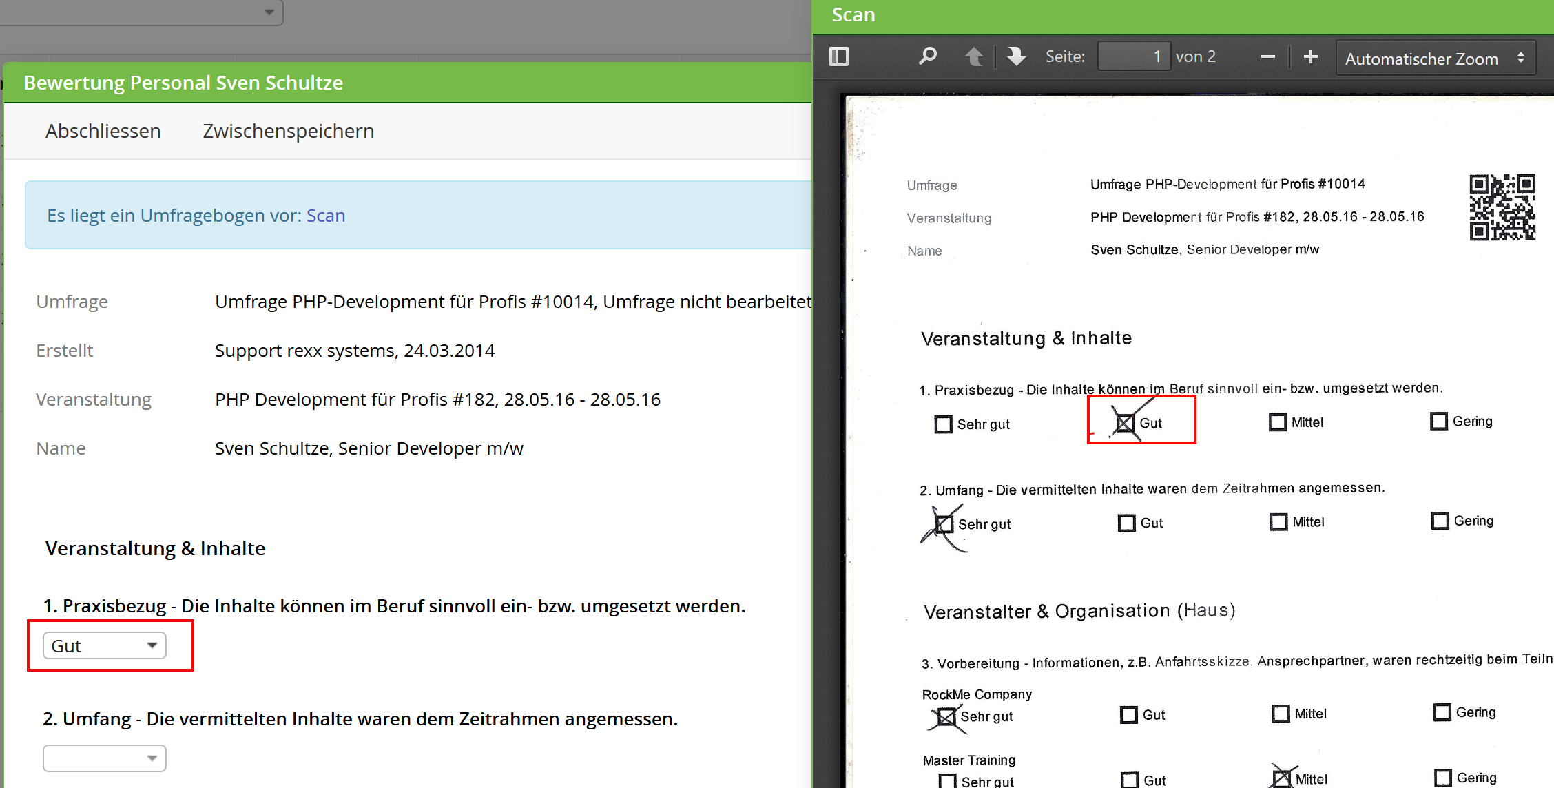Click the QR code on the scan
The width and height of the screenshot is (1554, 788).
(1502, 207)
